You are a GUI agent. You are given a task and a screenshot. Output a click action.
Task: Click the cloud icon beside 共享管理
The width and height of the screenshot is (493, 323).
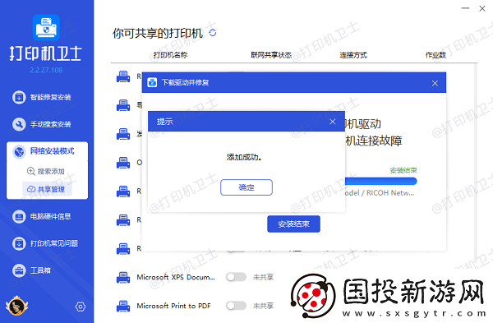tap(31, 189)
